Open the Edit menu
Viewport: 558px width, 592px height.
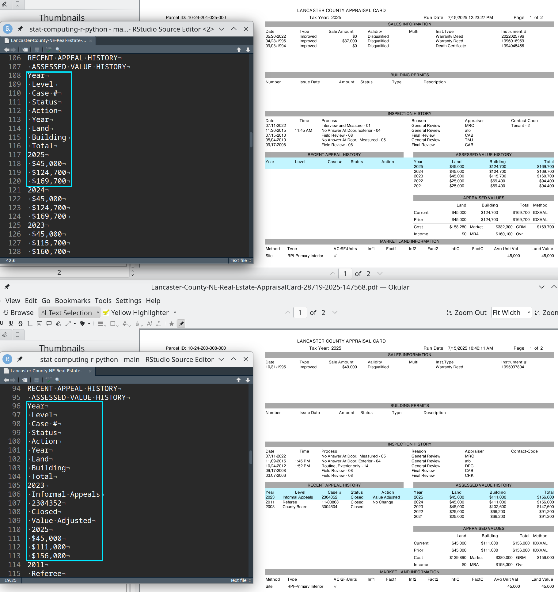[x=31, y=301]
